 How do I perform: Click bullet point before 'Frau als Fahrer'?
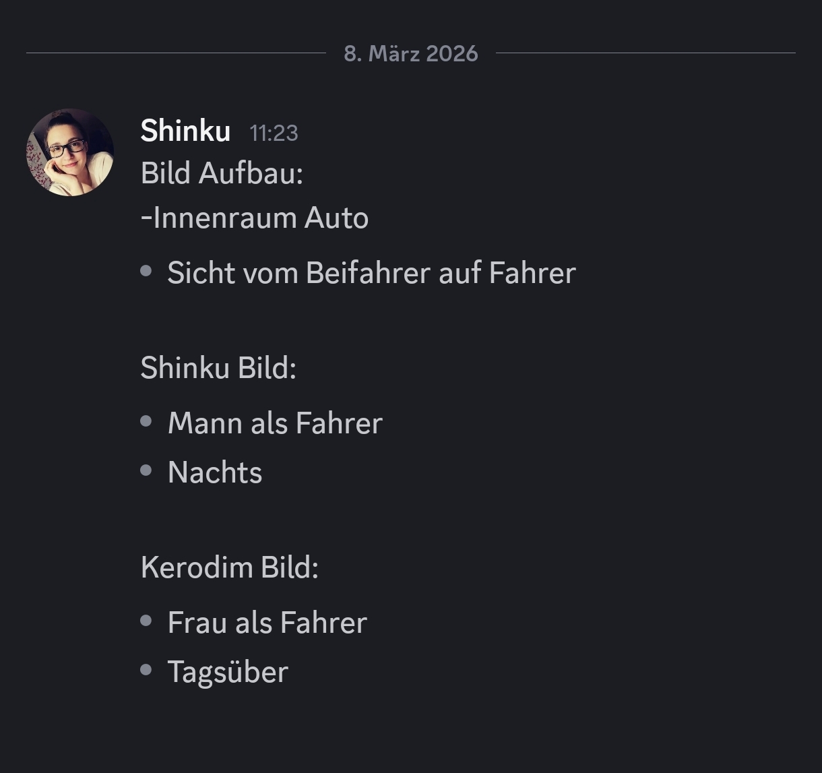[x=146, y=621]
